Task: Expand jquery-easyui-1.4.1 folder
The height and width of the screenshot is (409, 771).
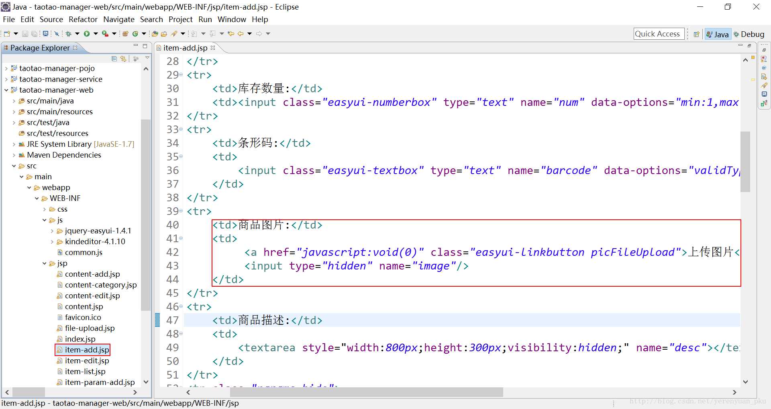Action: point(52,231)
